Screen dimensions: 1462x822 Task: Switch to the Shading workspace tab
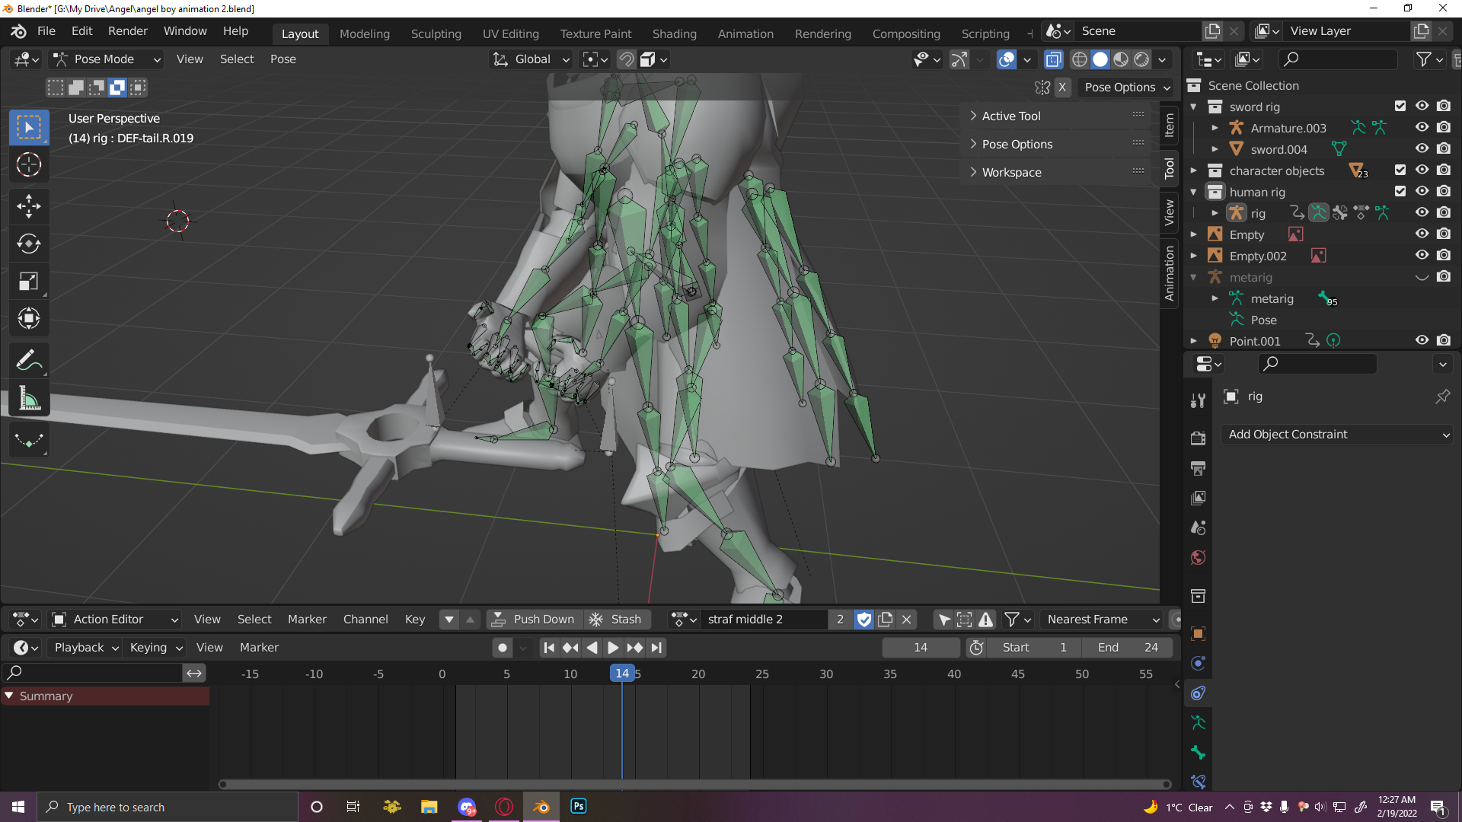click(x=675, y=33)
